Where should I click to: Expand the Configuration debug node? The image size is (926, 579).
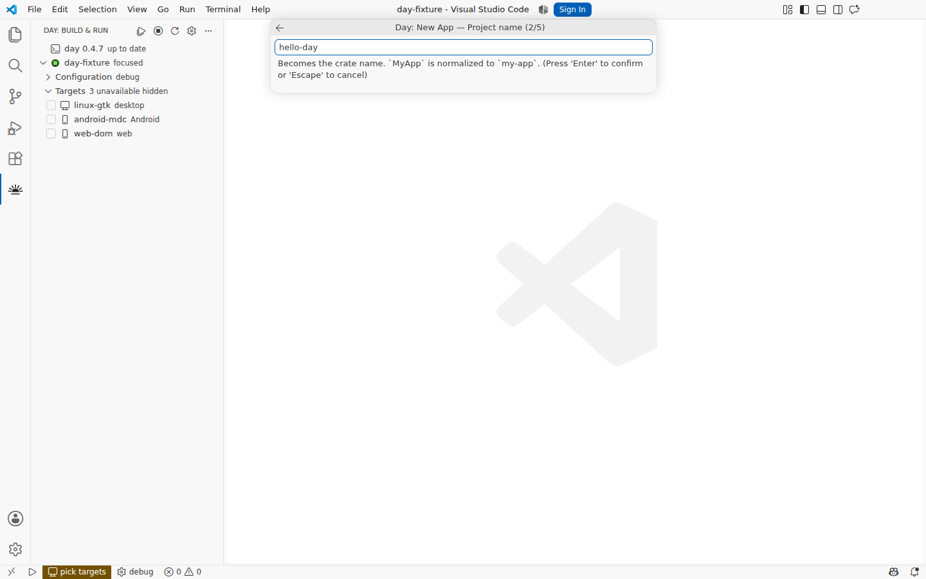pos(48,77)
